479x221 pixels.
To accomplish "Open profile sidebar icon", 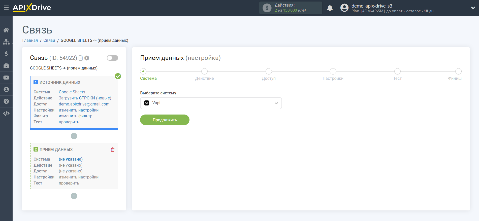I will click(6, 89).
